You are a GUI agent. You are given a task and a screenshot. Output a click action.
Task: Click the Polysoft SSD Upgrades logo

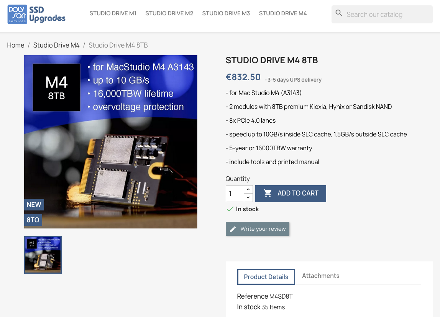point(36,14)
